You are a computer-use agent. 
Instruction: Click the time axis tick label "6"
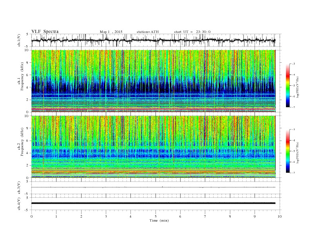[x=180, y=216]
